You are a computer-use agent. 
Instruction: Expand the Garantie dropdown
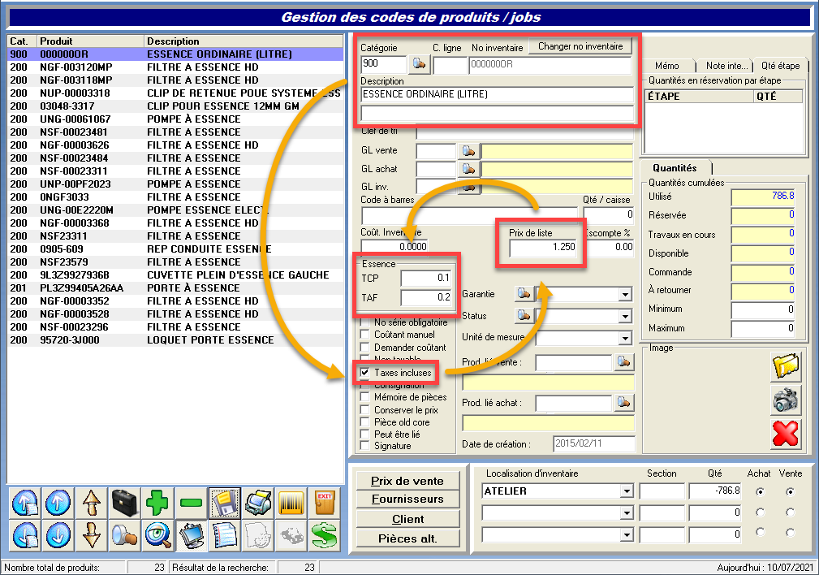pyautogui.click(x=625, y=295)
